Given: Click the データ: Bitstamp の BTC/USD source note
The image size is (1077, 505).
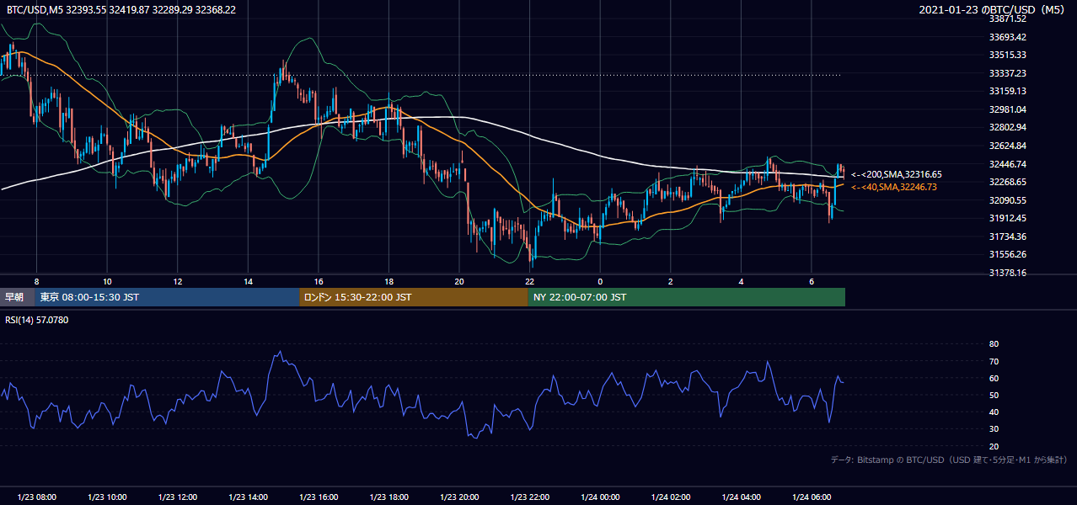Looking at the screenshot, I should click(949, 460).
